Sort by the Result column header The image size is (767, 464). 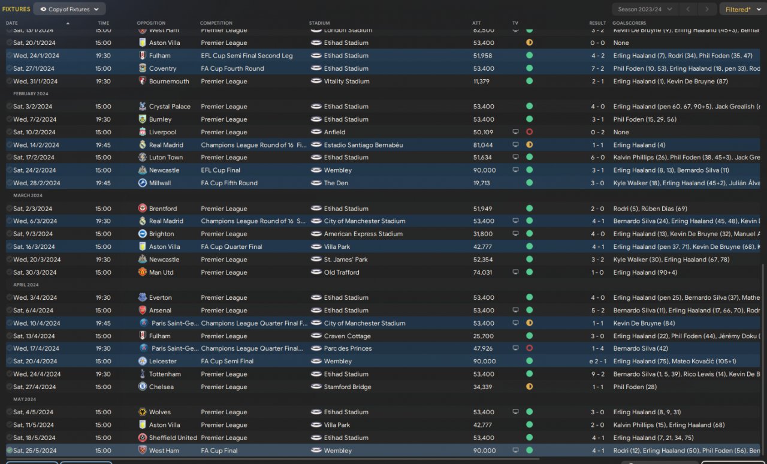click(x=597, y=23)
